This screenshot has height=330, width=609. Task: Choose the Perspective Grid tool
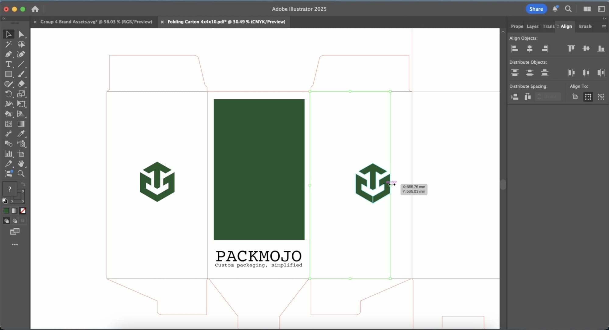coord(21,114)
